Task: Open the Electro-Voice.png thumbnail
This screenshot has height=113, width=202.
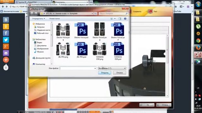Action: pyautogui.click(x=63, y=29)
